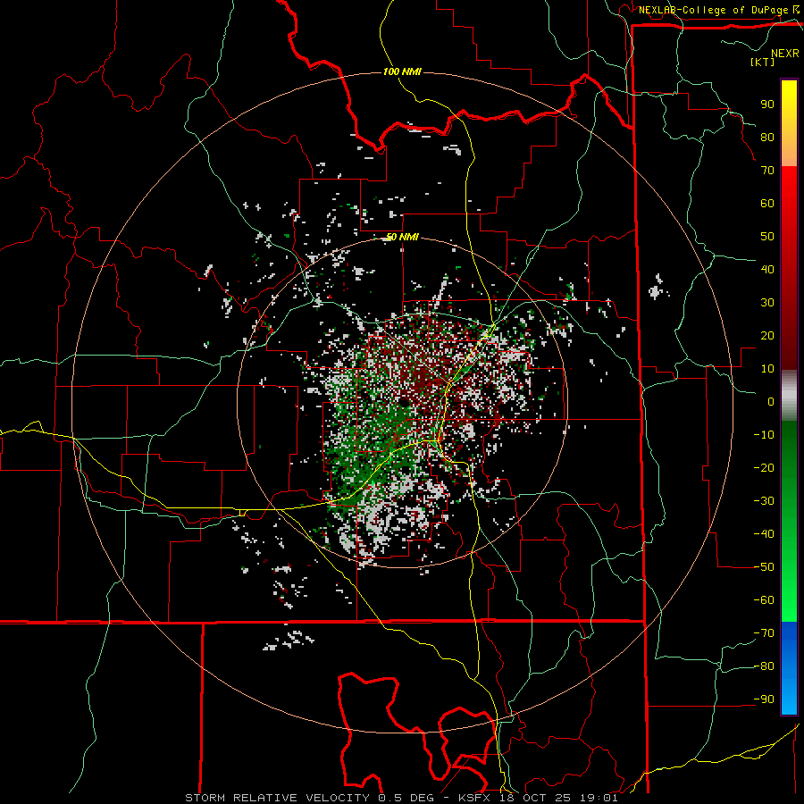Click the 90 value on velocity scale
The width and height of the screenshot is (804, 804).
pos(767,105)
